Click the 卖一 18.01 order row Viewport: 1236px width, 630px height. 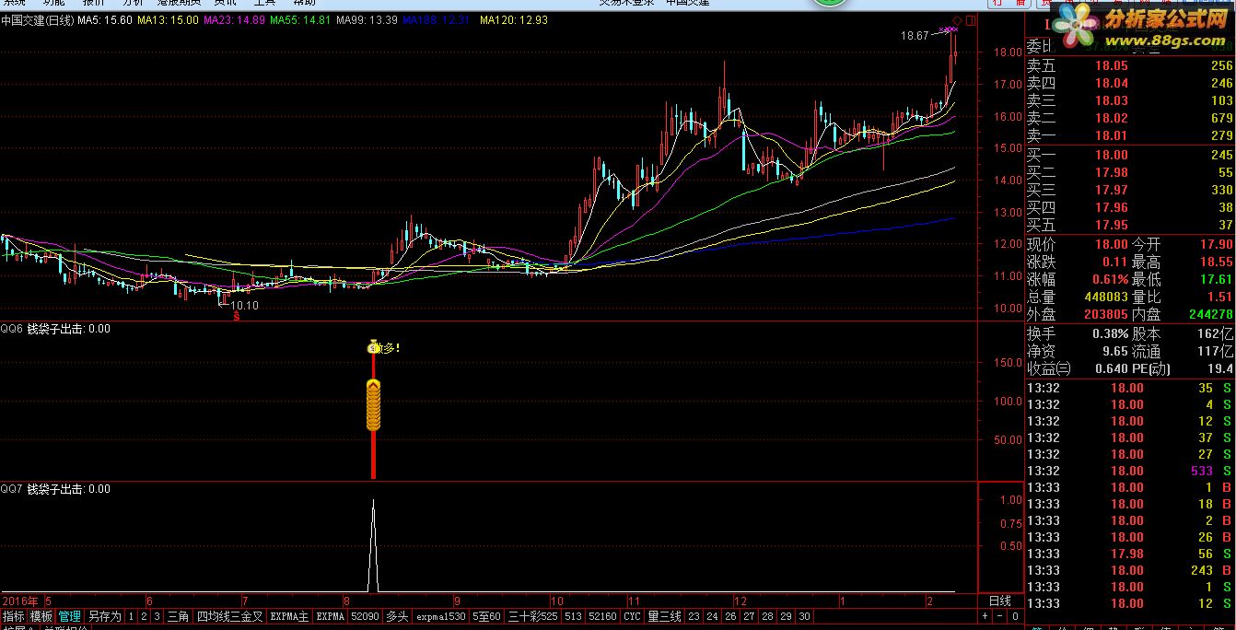pyautogui.click(x=1130, y=135)
